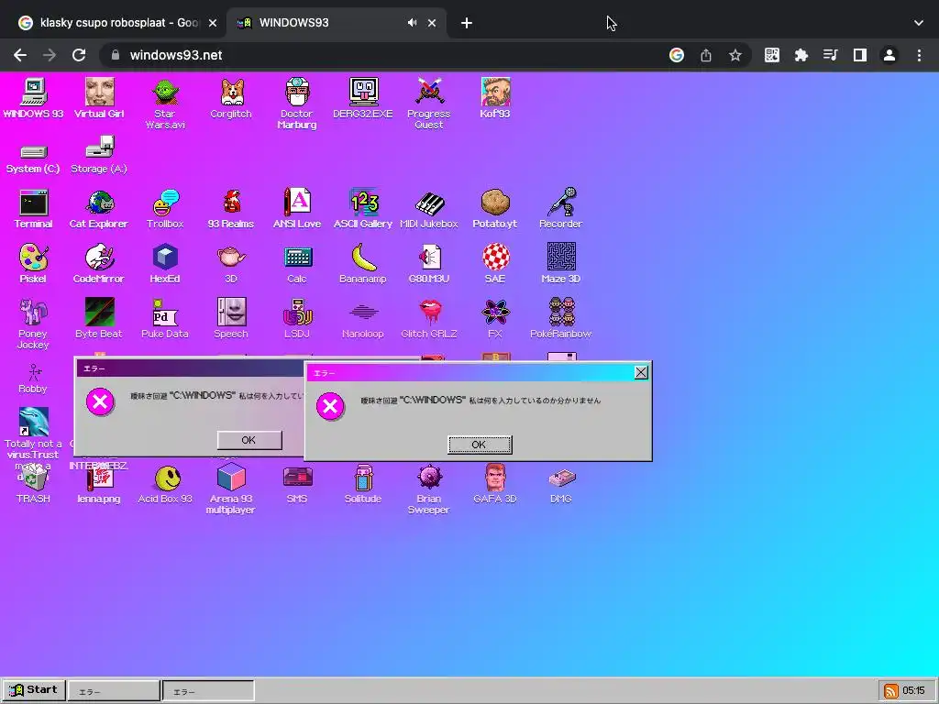Launch SAE checkered ball icon
939x704 pixels.
tap(495, 263)
